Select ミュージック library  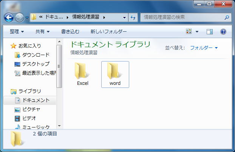coord(36,127)
